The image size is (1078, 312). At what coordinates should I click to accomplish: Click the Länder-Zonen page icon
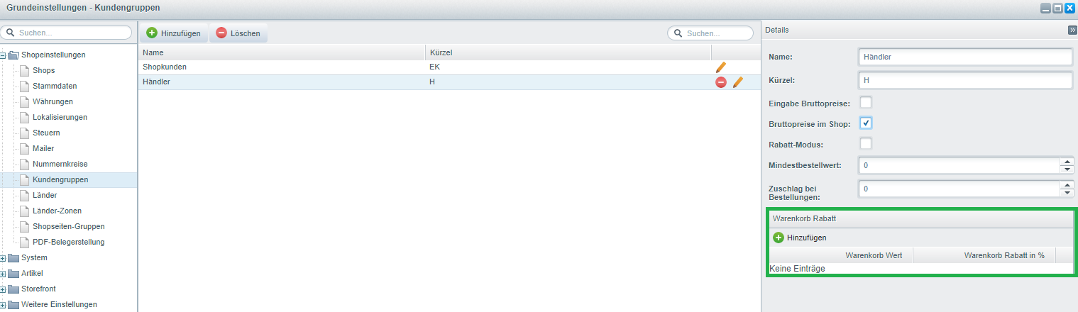point(25,211)
